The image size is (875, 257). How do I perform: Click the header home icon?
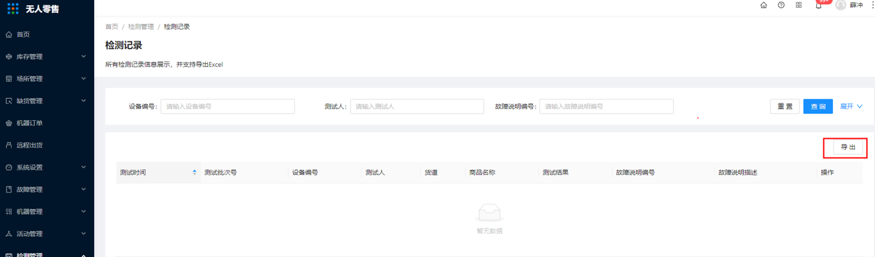pos(764,5)
